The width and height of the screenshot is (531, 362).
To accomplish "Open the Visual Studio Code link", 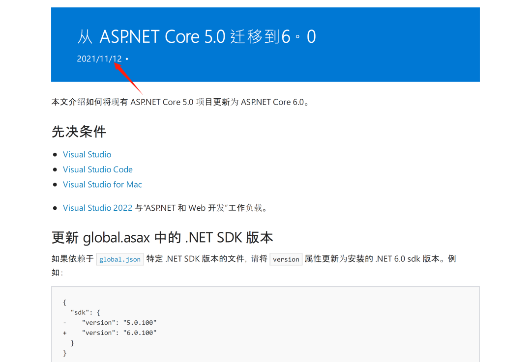I will (97, 169).
